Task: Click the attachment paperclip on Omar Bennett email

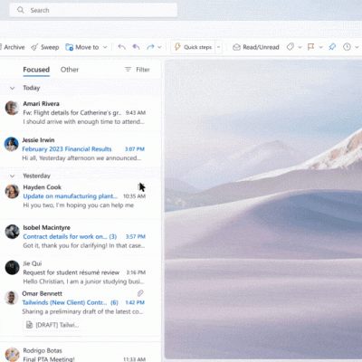Action: coord(140,293)
